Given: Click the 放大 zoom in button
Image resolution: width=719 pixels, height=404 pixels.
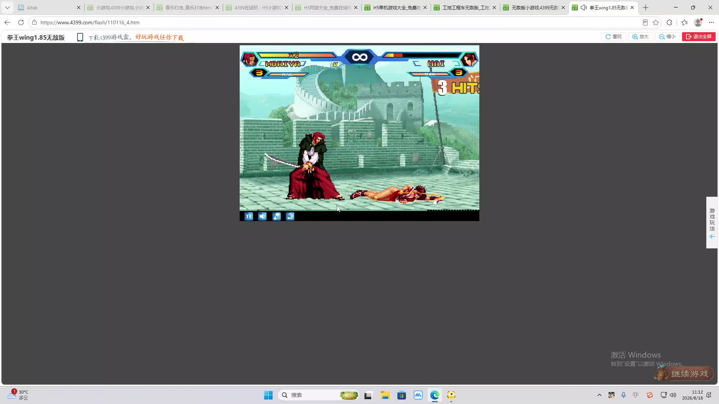Looking at the screenshot, I should coord(640,37).
